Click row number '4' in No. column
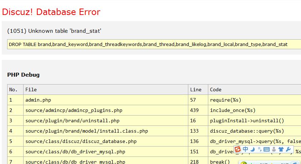 click(x=15, y=131)
